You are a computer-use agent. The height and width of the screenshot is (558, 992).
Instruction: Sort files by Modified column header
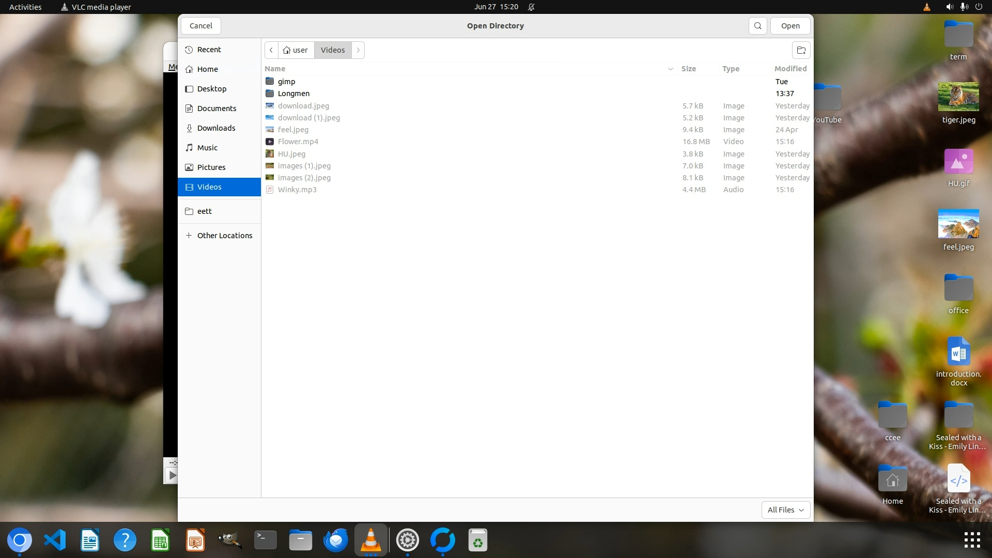(x=790, y=69)
